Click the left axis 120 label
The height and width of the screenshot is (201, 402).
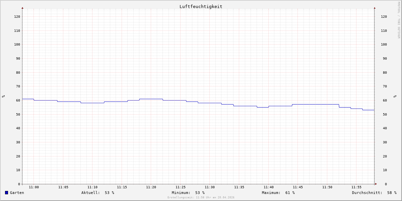tap(17, 16)
